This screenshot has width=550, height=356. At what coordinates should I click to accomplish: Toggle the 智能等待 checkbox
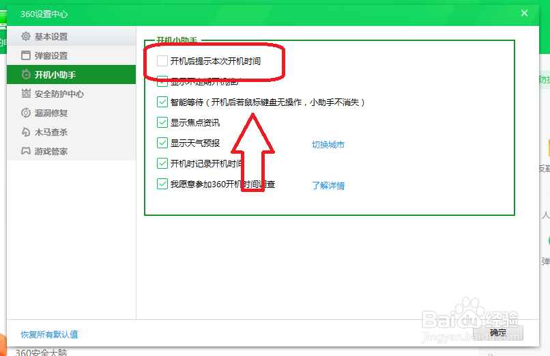pos(162,102)
